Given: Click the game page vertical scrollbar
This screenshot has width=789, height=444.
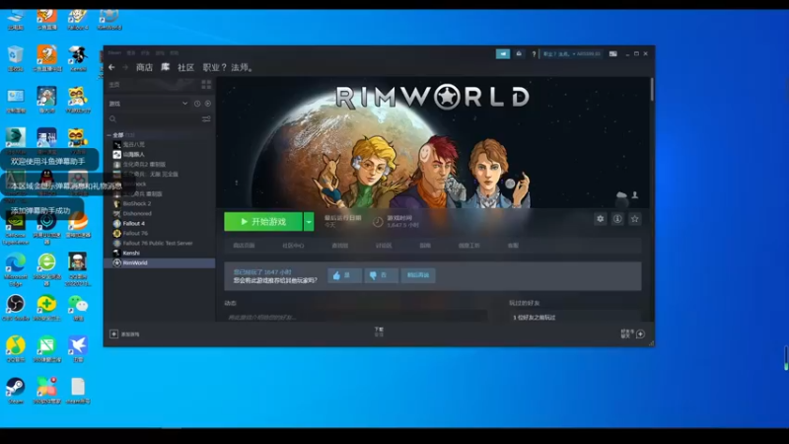Looking at the screenshot, I should pos(652,90).
